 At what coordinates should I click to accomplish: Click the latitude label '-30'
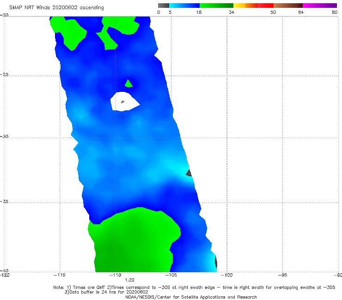click(x=4, y=136)
